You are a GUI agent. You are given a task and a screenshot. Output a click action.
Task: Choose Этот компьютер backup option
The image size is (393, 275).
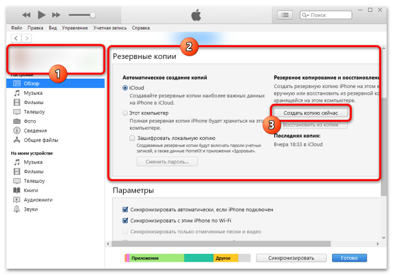click(125, 113)
